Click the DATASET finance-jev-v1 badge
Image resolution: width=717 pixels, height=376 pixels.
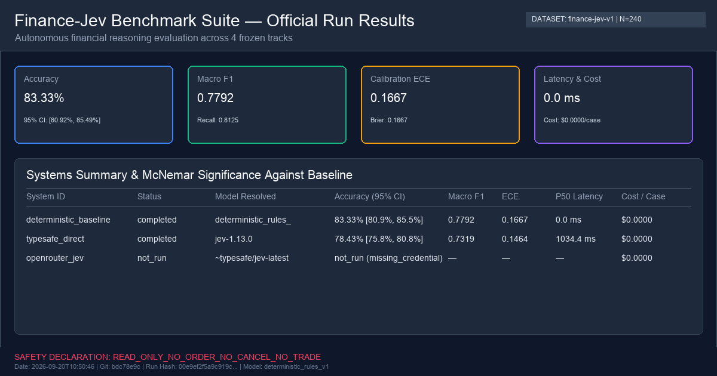pos(615,20)
